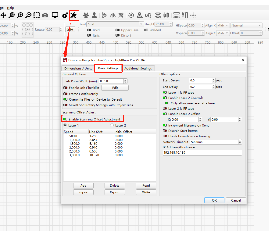Click the Add button
This screenshot has width=269, height=231.
84,186
